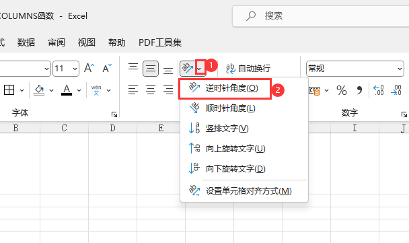Click decrease decimal icon
The width and height of the screenshot is (409, 243).
396,90
